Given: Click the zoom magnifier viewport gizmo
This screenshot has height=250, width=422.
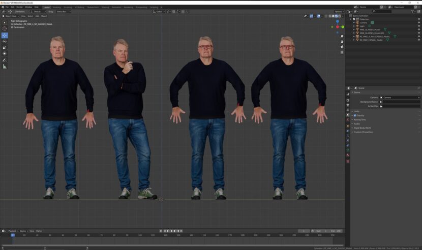Looking at the screenshot, I should pos(342,37).
